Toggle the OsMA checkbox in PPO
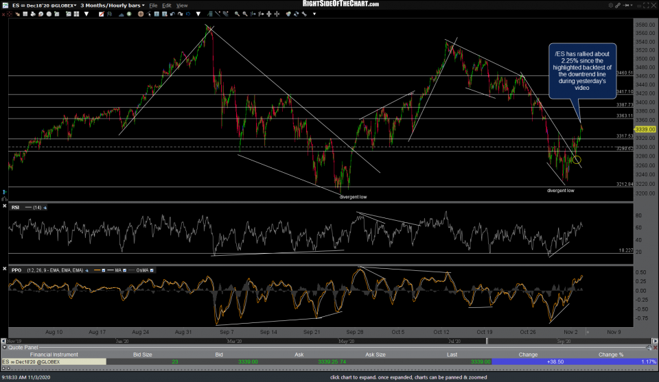Viewport: 659px width, 382px height. tap(152, 270)
